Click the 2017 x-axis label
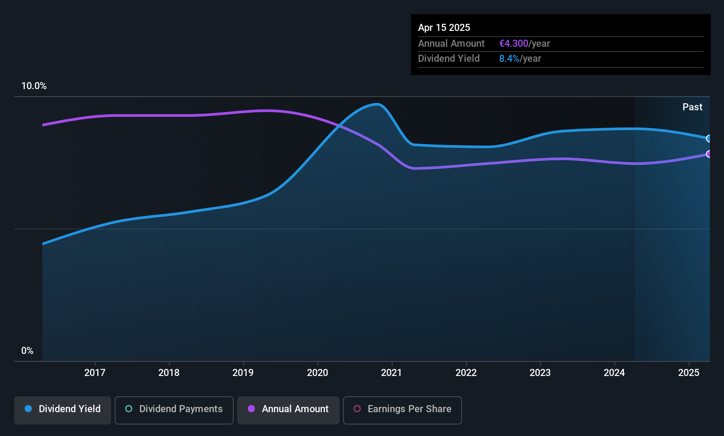 coord(95,373)
